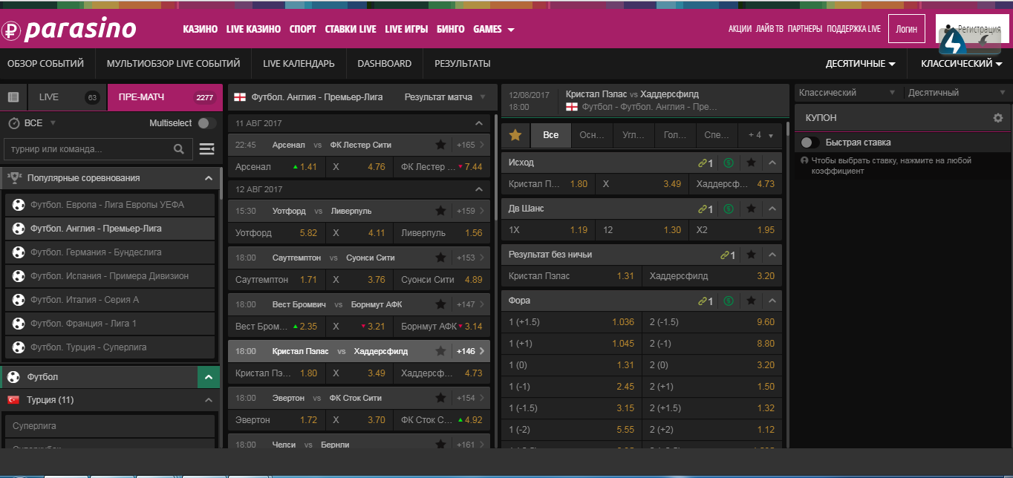Image resolution: width=1013 pixels, height=478 pixels.
Task: Open the АКЦИИ link
Action: coord(740,29)
